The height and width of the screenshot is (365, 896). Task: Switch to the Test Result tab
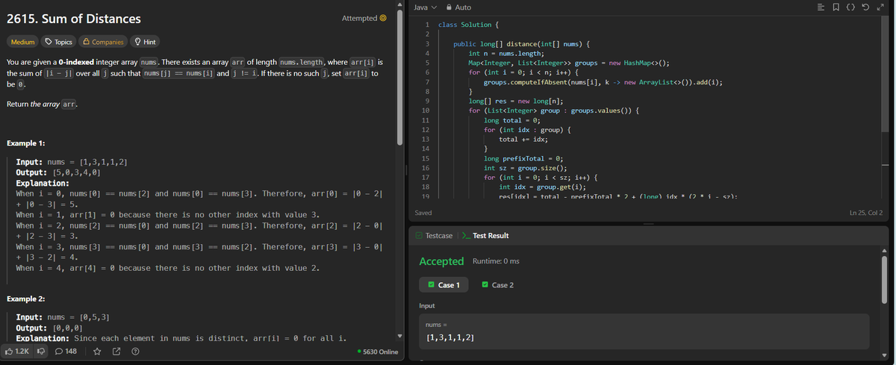(x=485, y=236)
